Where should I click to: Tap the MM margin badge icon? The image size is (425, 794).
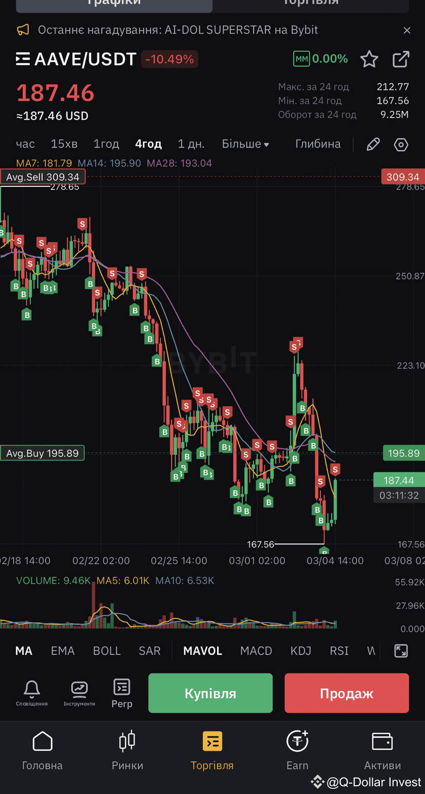tap(302, 59)
